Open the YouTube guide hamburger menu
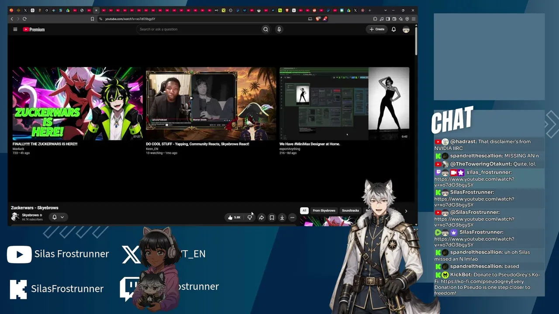The width and height of the screenshot is (559, 314). tap(15, 29)
